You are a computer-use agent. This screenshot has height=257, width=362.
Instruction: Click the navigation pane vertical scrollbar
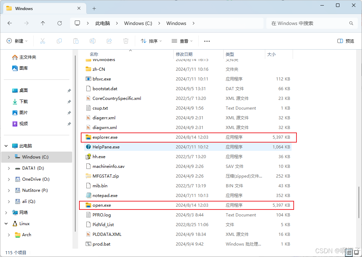[75, 143]
